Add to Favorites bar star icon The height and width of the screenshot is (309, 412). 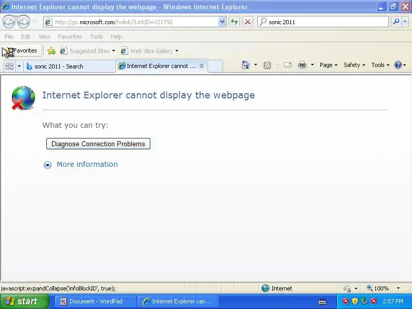pyautogui.click(x=51, y=50)
